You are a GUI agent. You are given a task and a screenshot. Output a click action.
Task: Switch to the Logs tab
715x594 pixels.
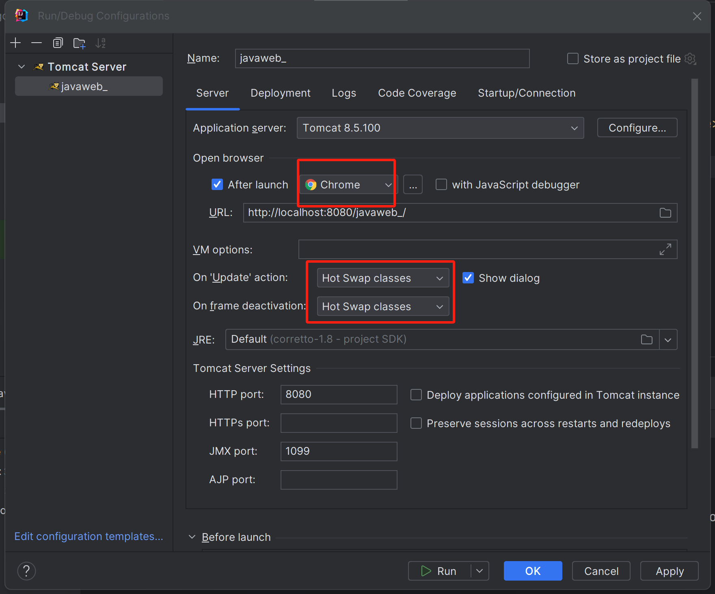coord(343,93)
